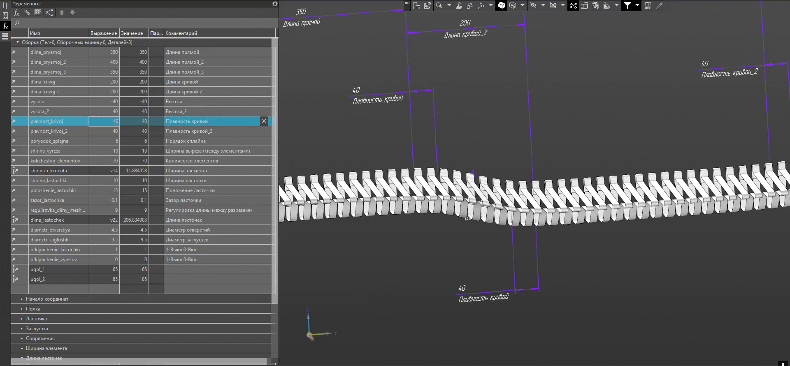This screenshot has width=790, height=366.
Task: Collapse the Сборка variables group
Action: (18, 42)
